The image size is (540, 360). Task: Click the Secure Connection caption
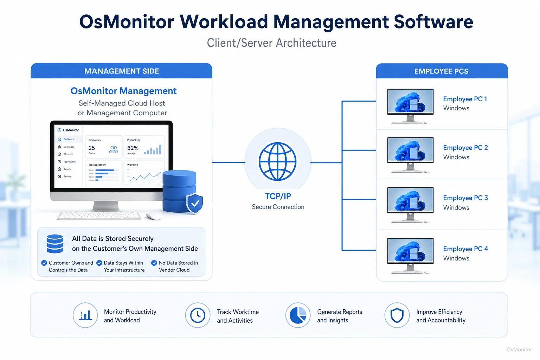click(278, 207)
